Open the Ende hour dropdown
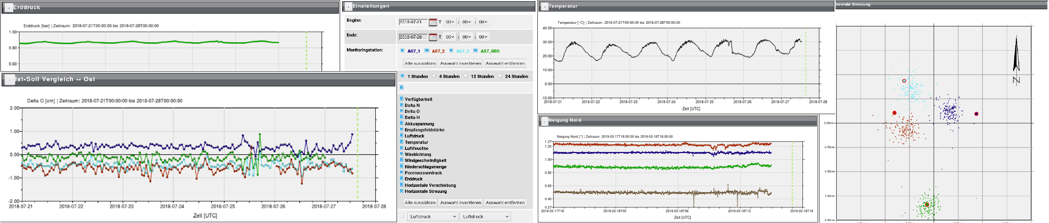The image size is (1049, 223). 449,37
